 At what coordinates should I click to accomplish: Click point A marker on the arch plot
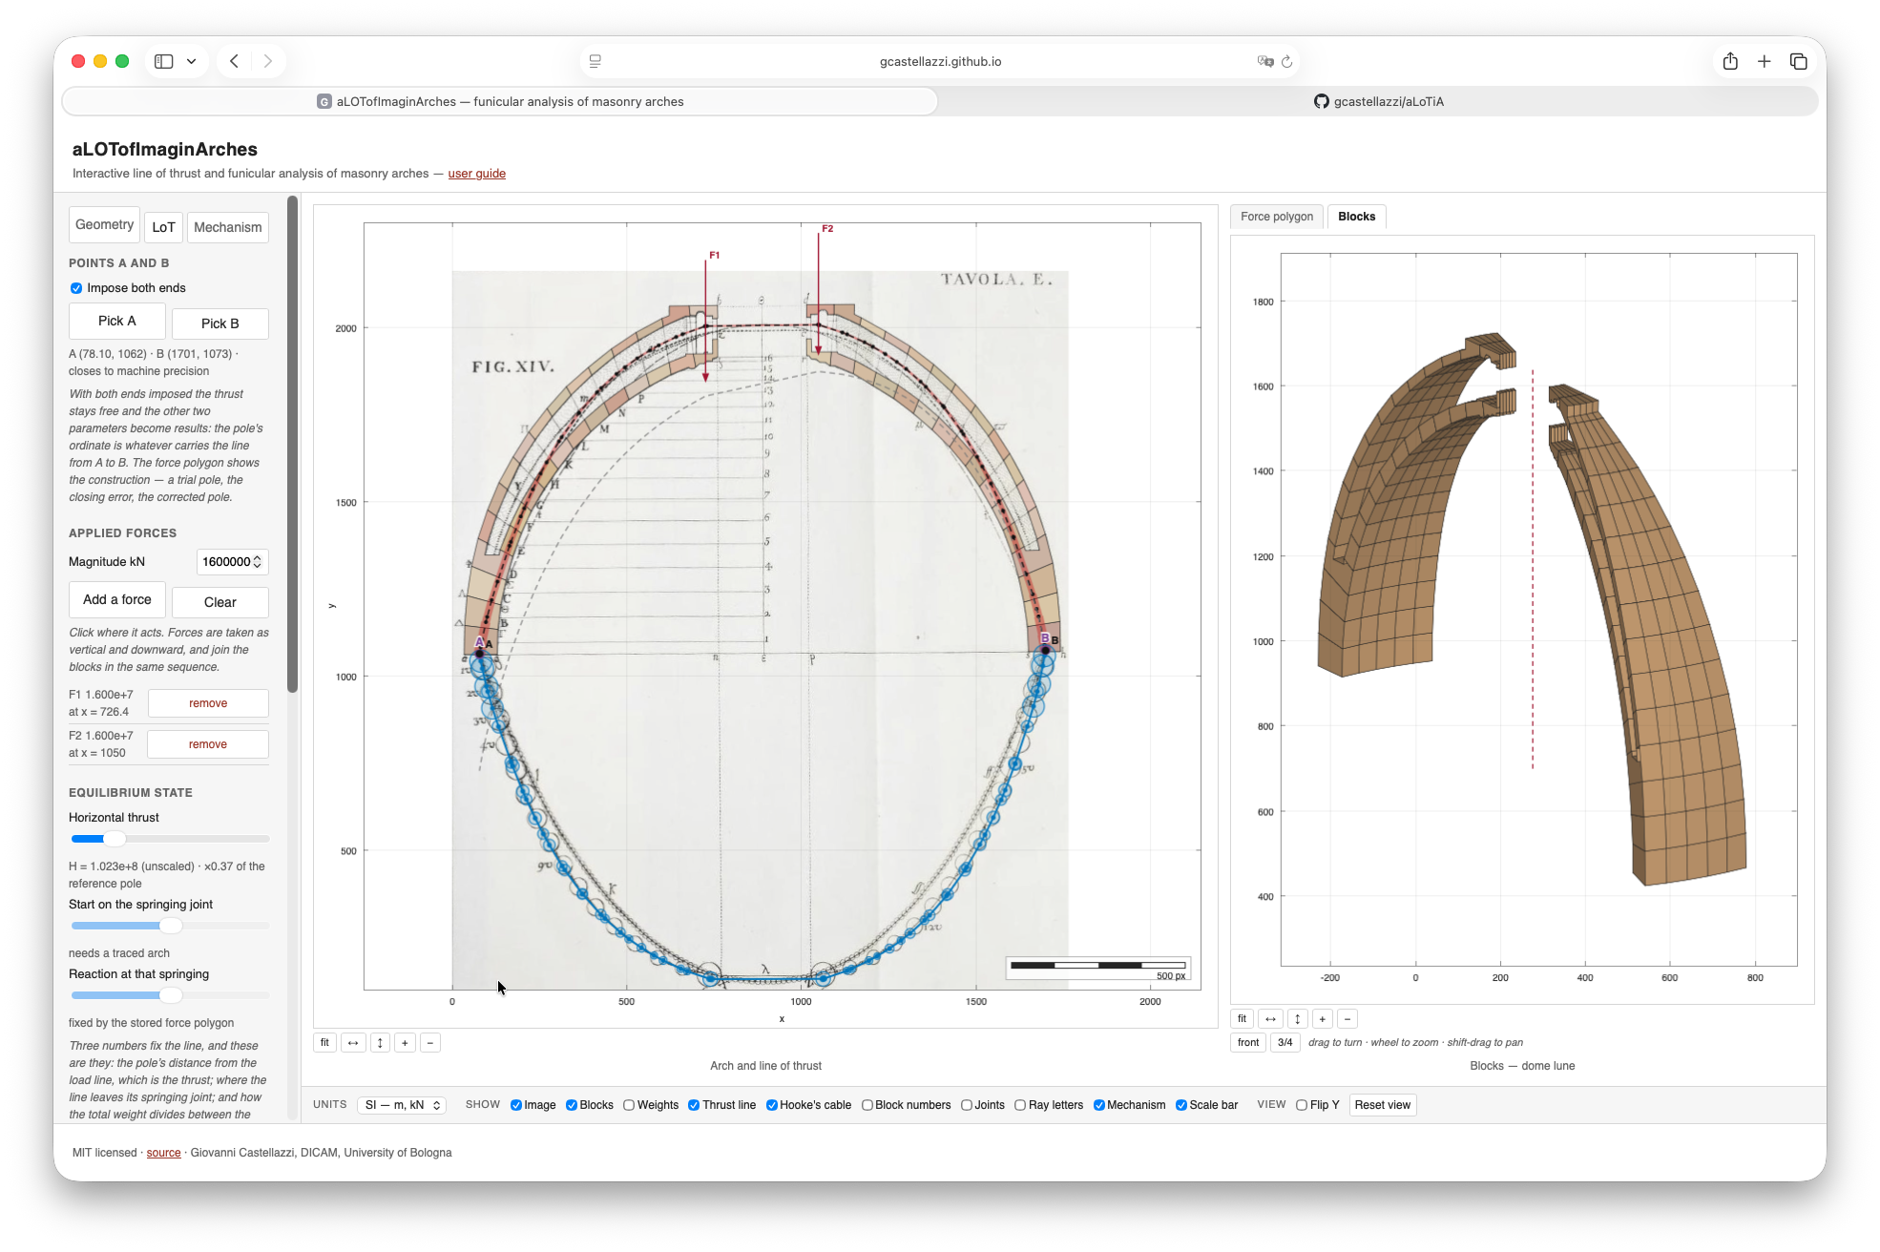point(480,653)
